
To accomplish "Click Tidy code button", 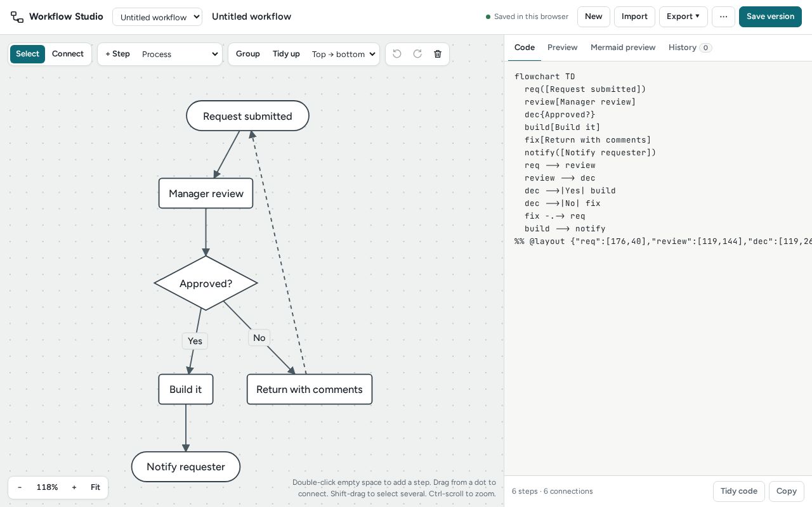I will pyautogui.click(x=739, y=491).
